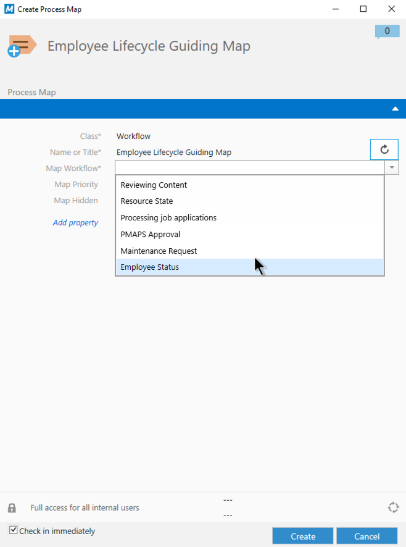Click the Cancel button
Viewport: 406px width, 547px height.
367,536
